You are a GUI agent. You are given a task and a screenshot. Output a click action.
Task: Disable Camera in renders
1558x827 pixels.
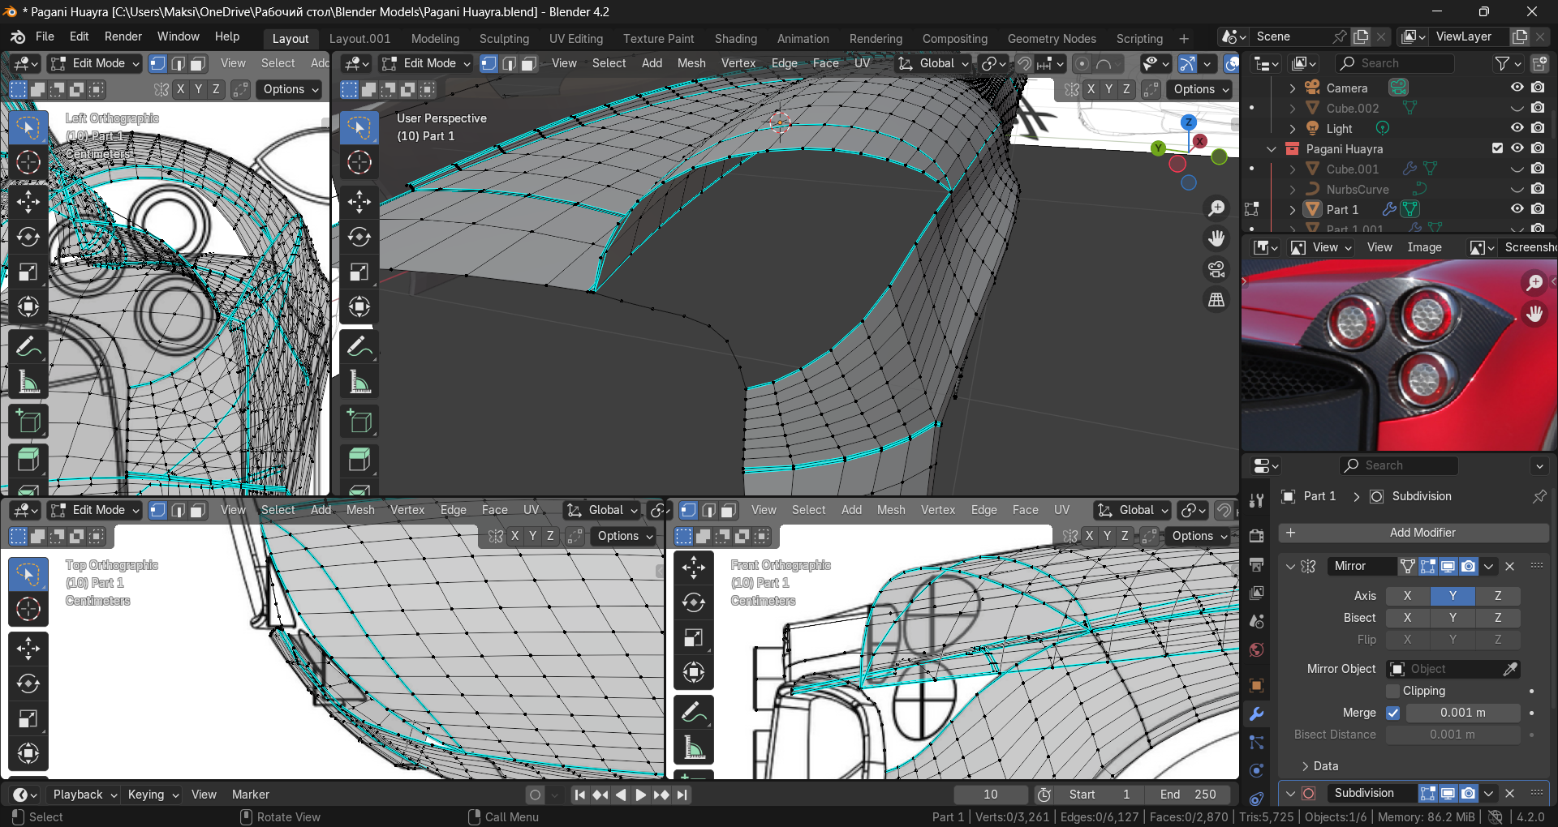[x=1538, y=88]
